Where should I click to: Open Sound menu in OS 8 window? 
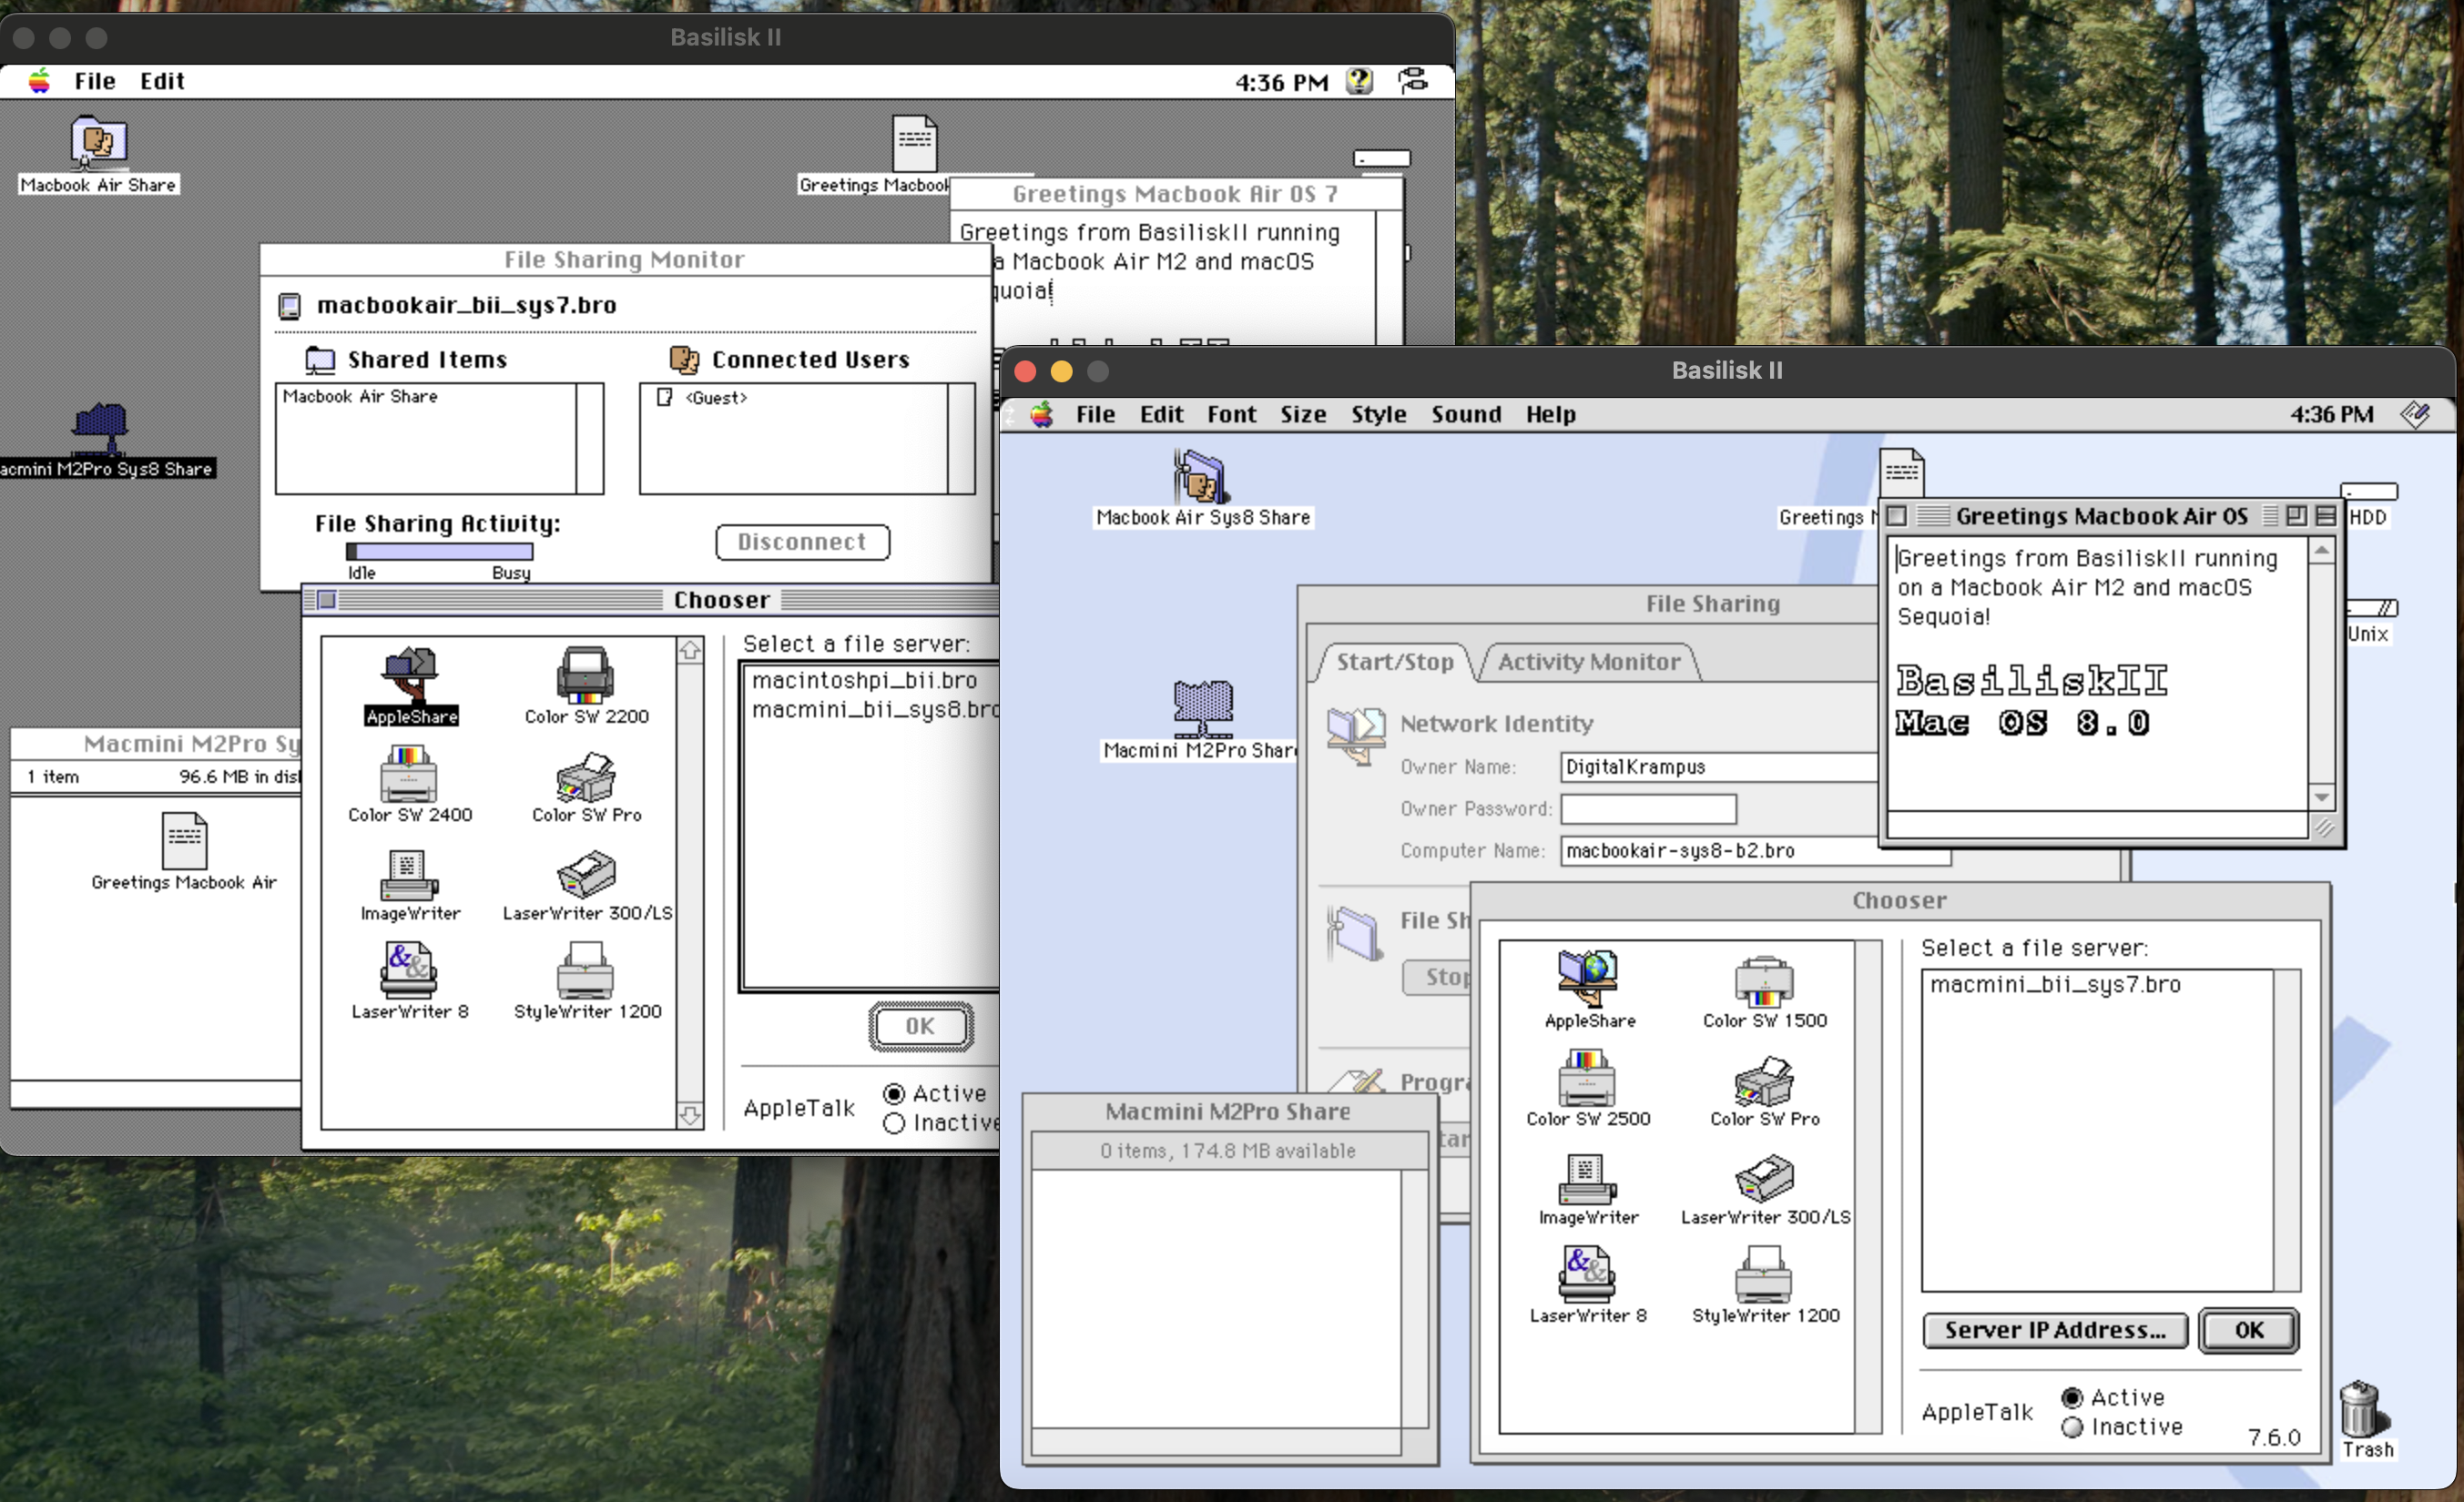[x=1466, y=414]
